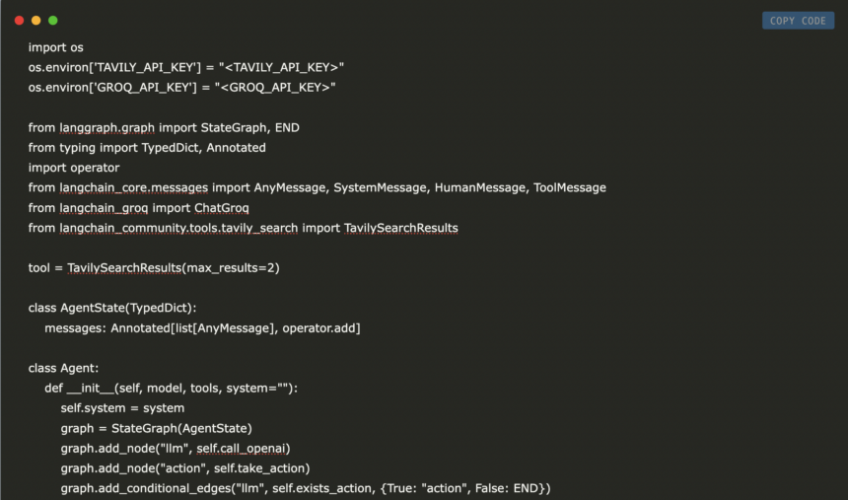The width and height of the screenshot is (848, 500).
Task: Click the 'import operator' line
Action: [74, 168]
